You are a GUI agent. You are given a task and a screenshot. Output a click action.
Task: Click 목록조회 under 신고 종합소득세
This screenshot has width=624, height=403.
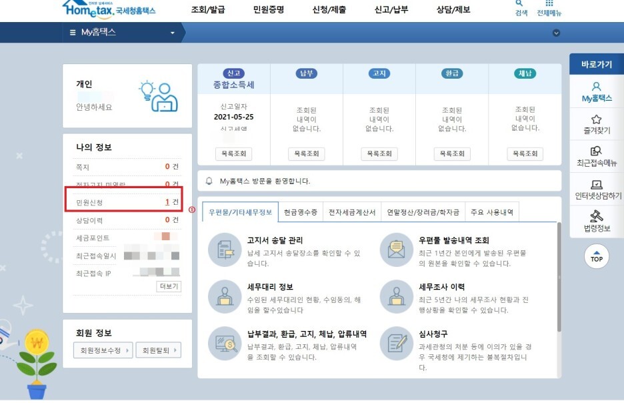click(233, 153)
